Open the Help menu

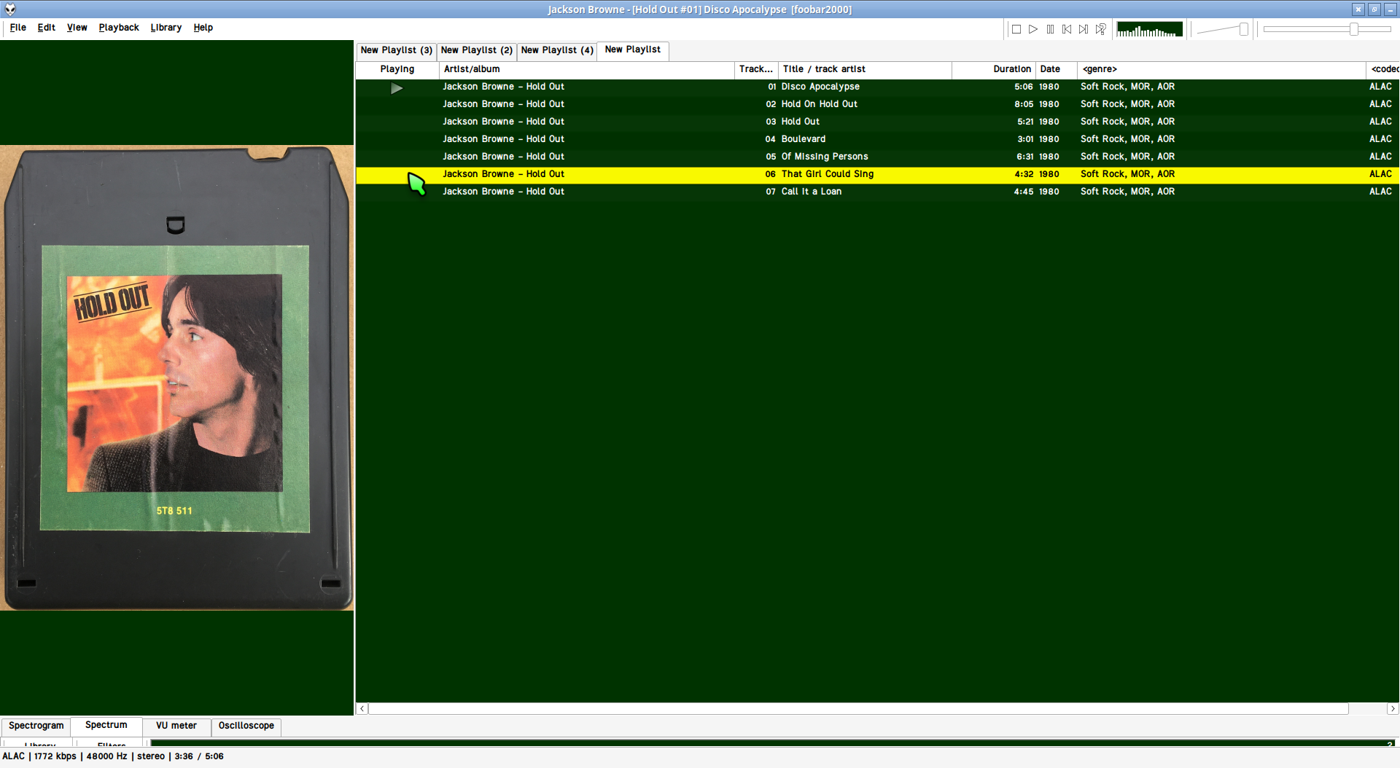click(x=203, y=28)
